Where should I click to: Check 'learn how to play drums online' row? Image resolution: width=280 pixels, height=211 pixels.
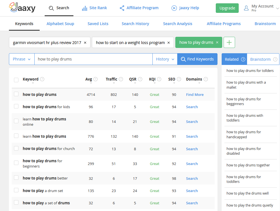(16, 121)
